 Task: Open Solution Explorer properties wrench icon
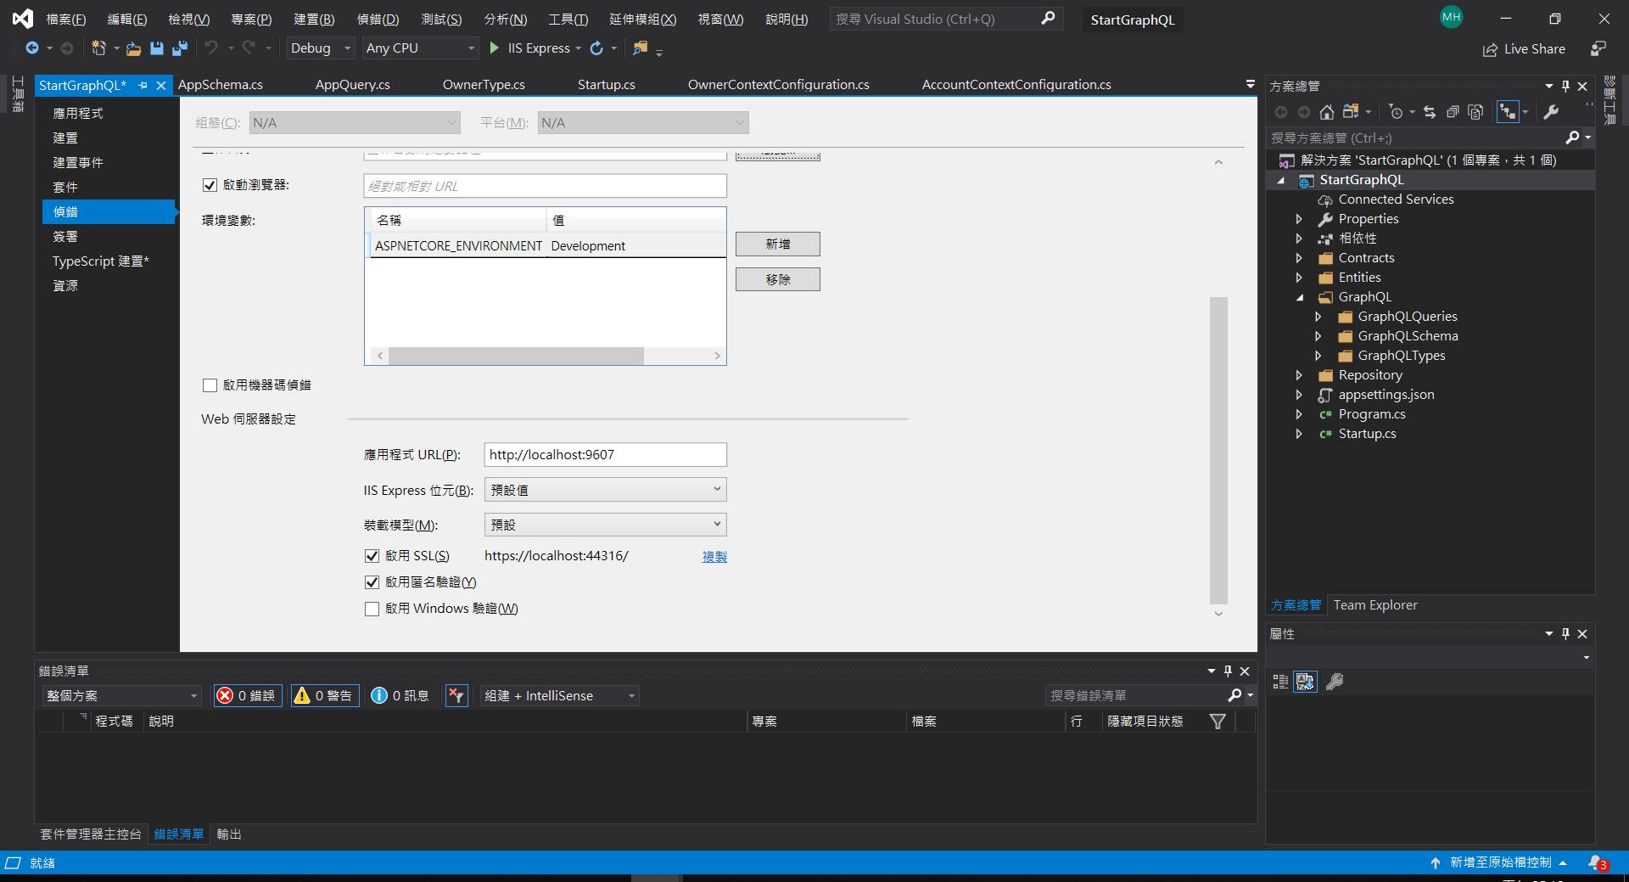pos(1551,112)
